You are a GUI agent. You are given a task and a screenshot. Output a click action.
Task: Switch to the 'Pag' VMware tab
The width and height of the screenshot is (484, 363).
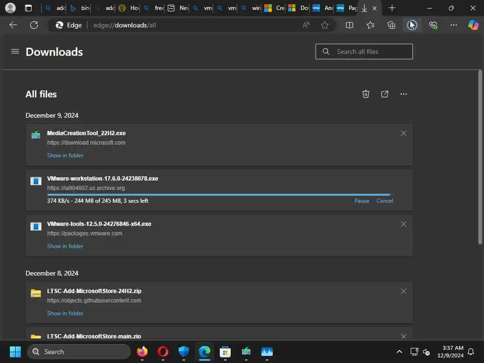(x=347, y=8)
